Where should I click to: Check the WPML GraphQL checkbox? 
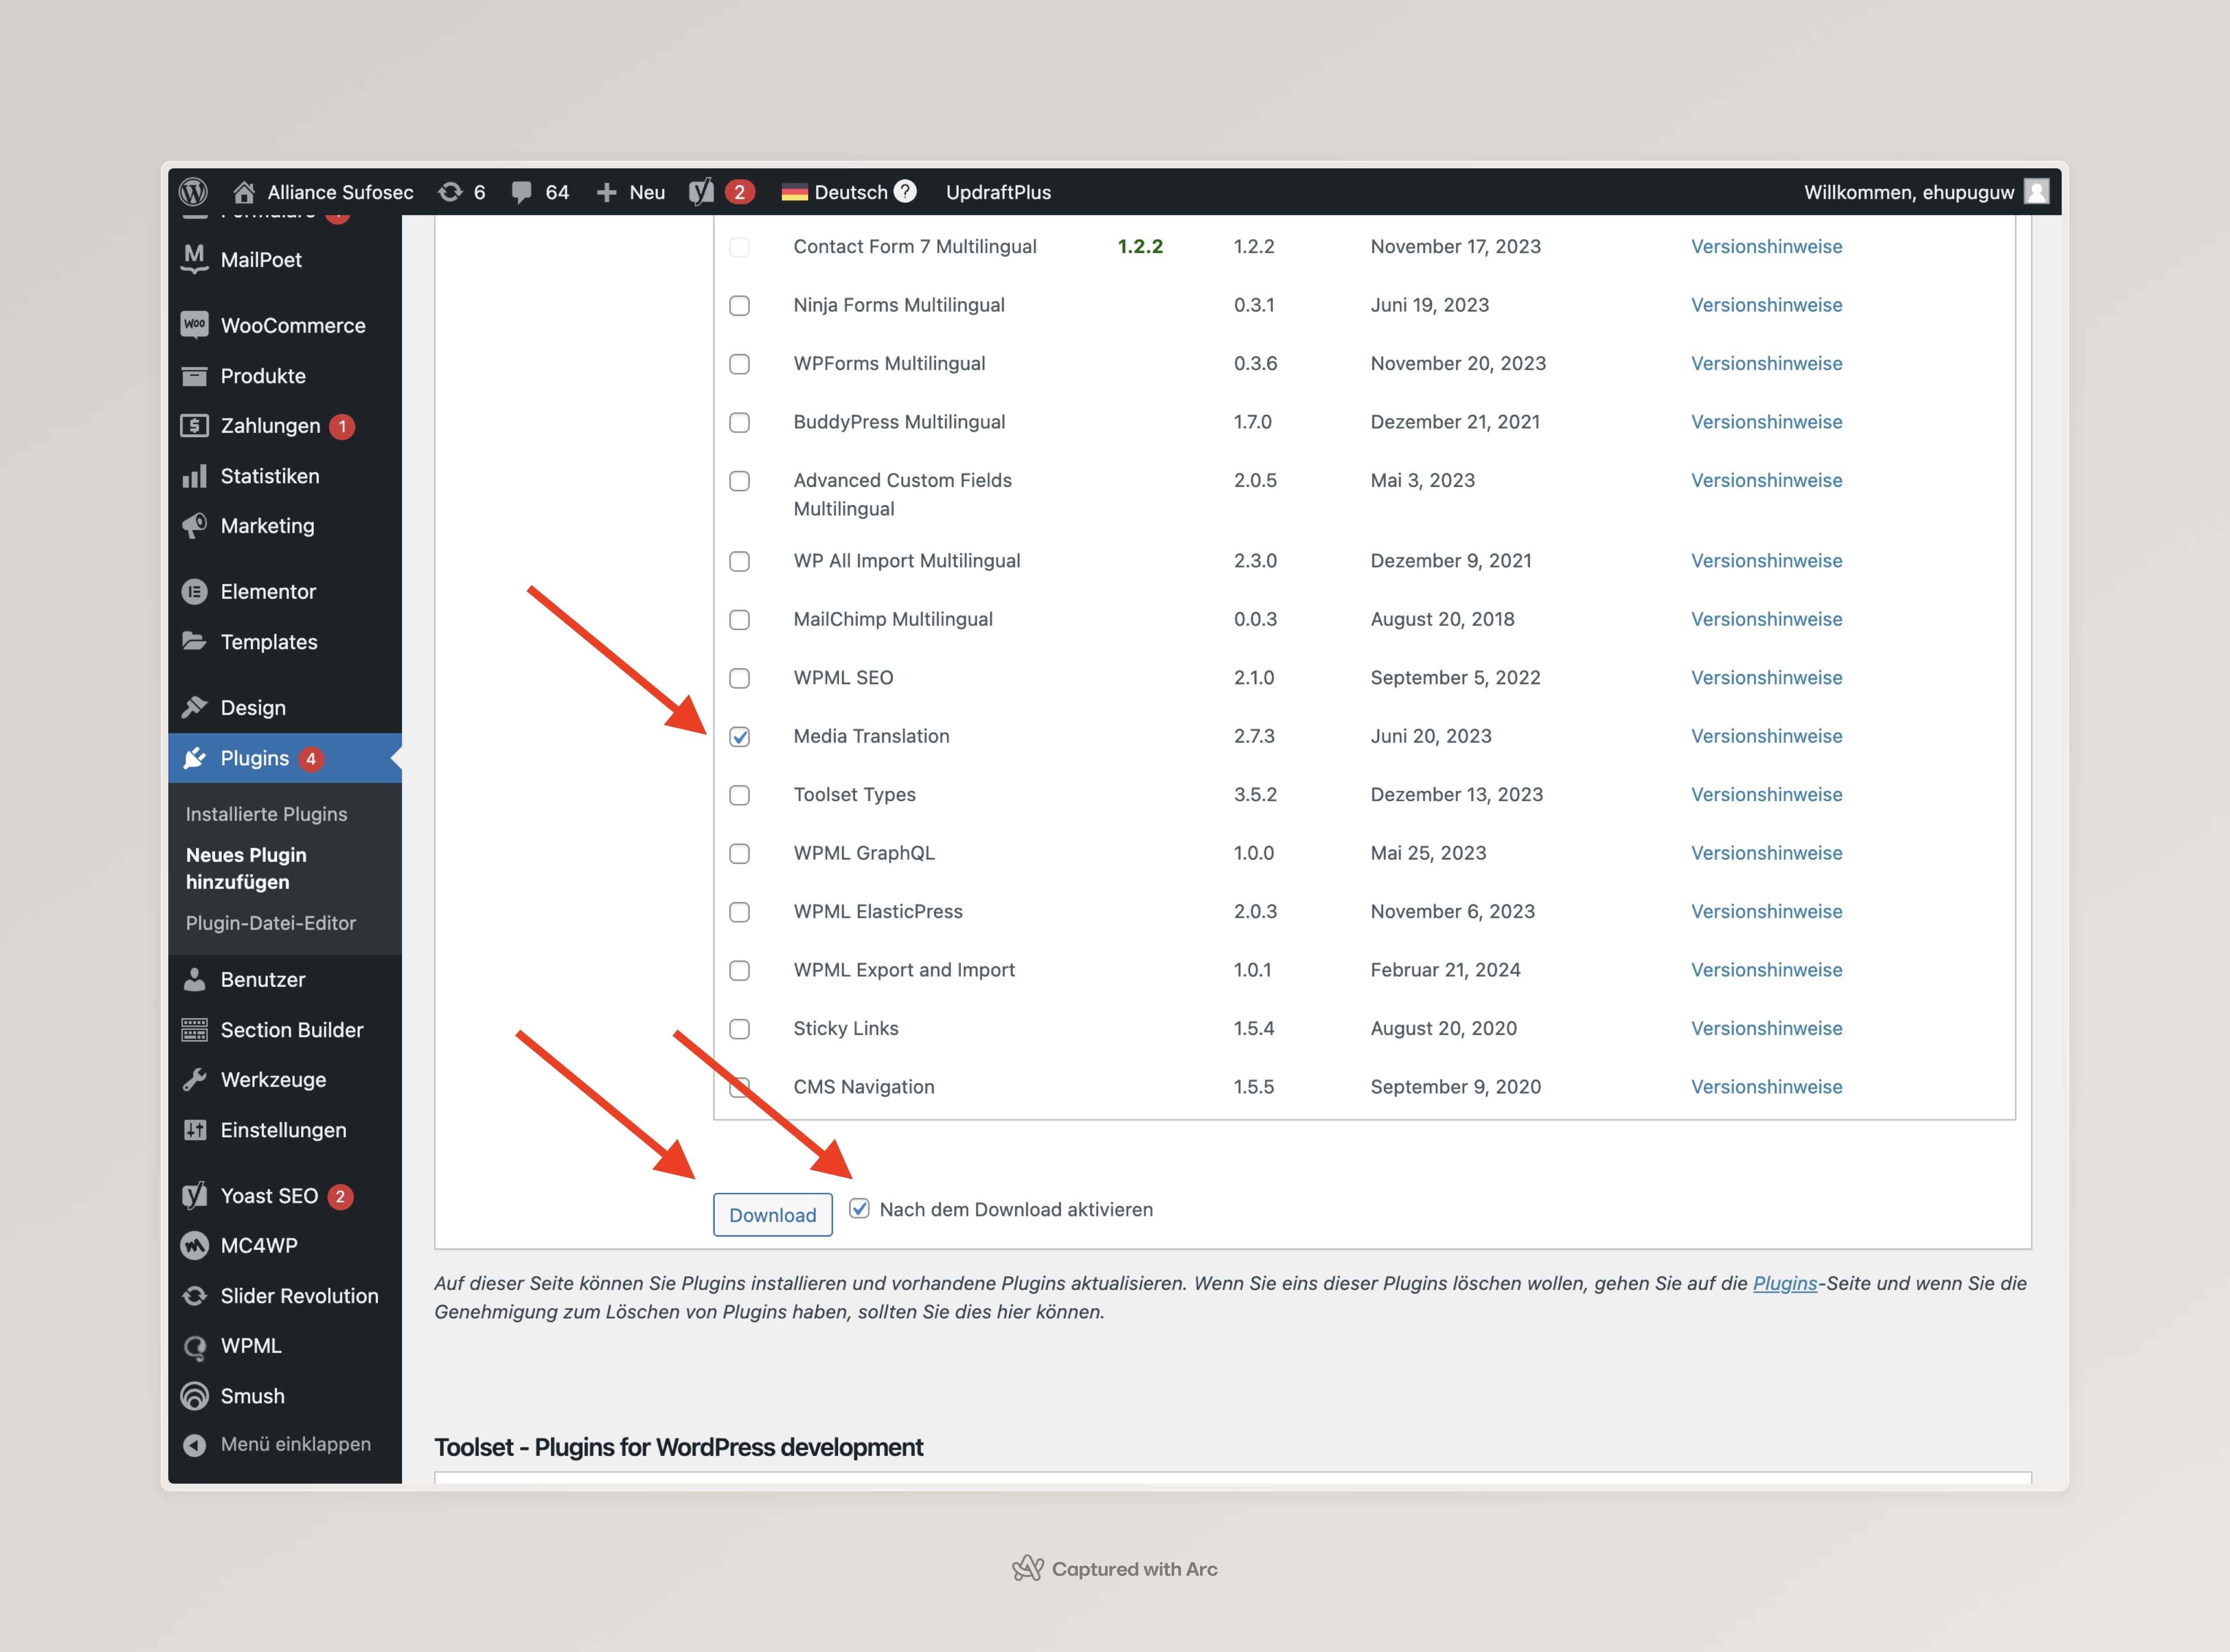[740, 854]
